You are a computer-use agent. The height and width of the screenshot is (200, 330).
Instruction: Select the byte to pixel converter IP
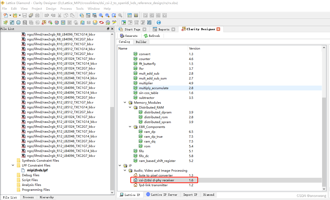[x=220, y=175]
